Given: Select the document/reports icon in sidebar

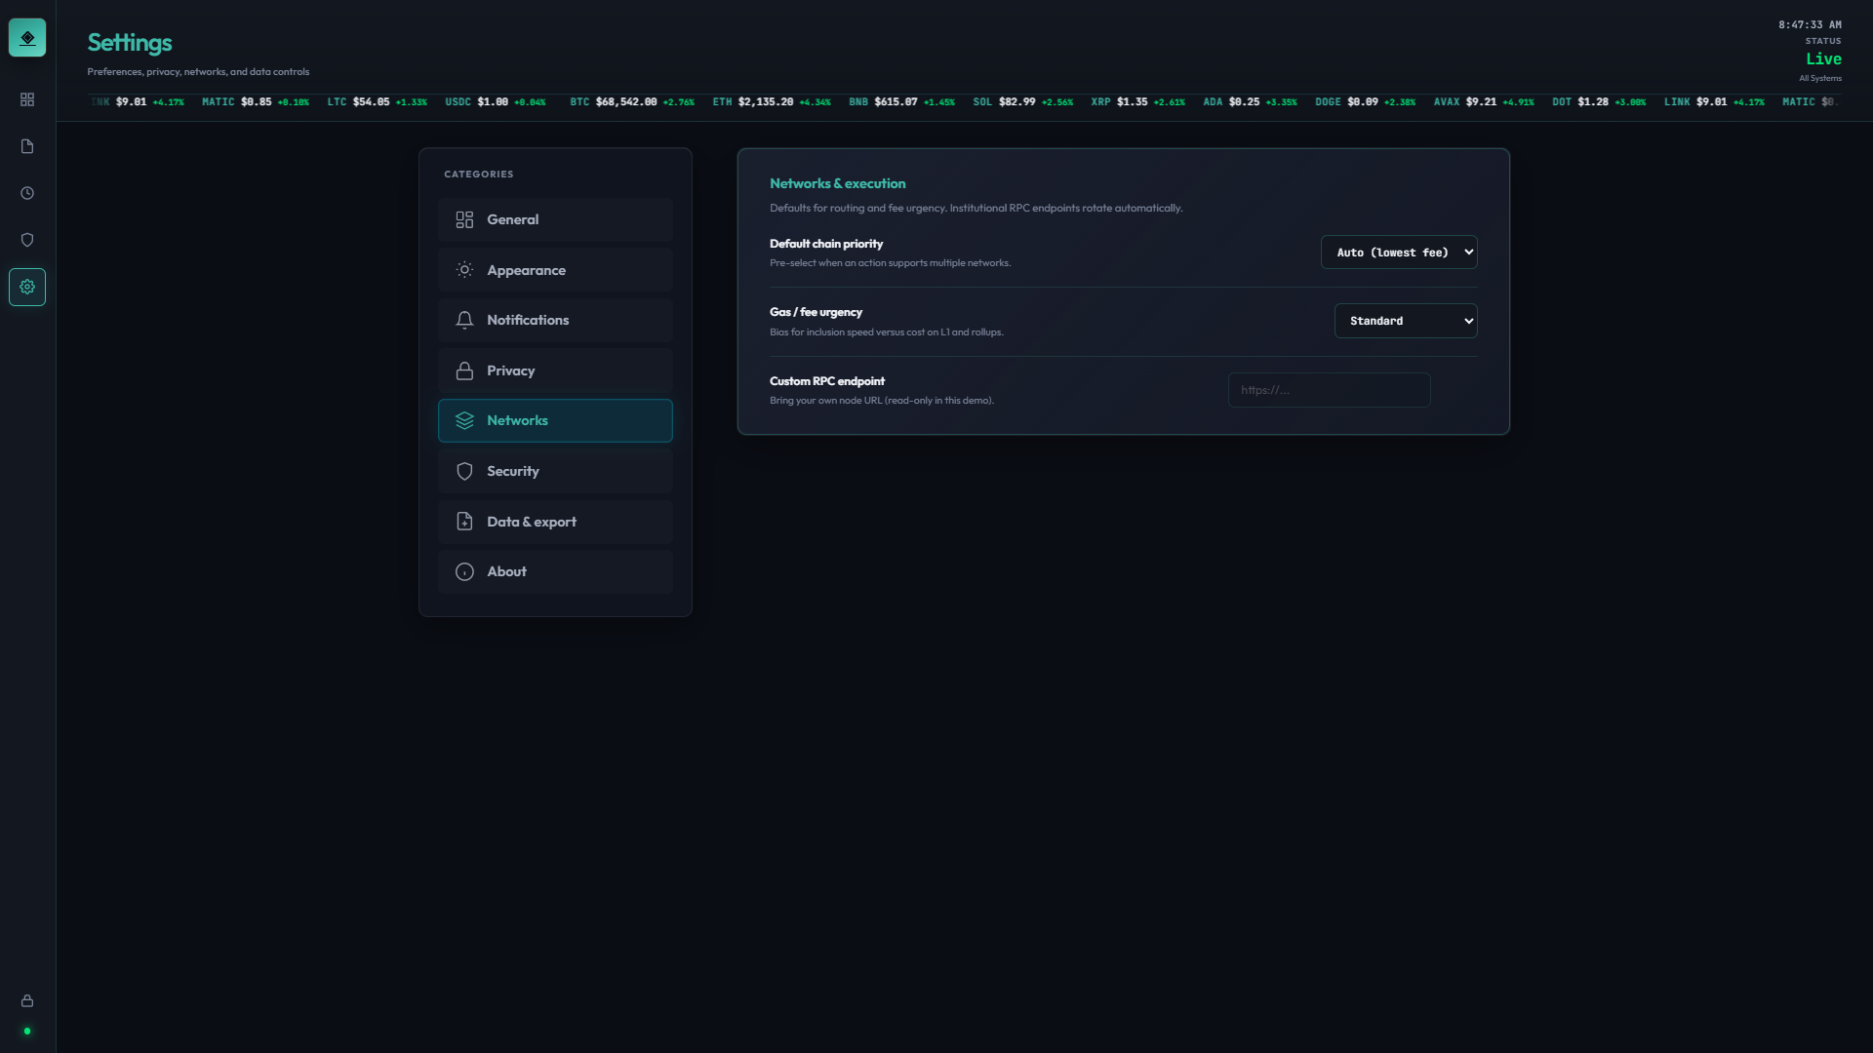Looking at the screenshot, I should (x=26, y=145).
